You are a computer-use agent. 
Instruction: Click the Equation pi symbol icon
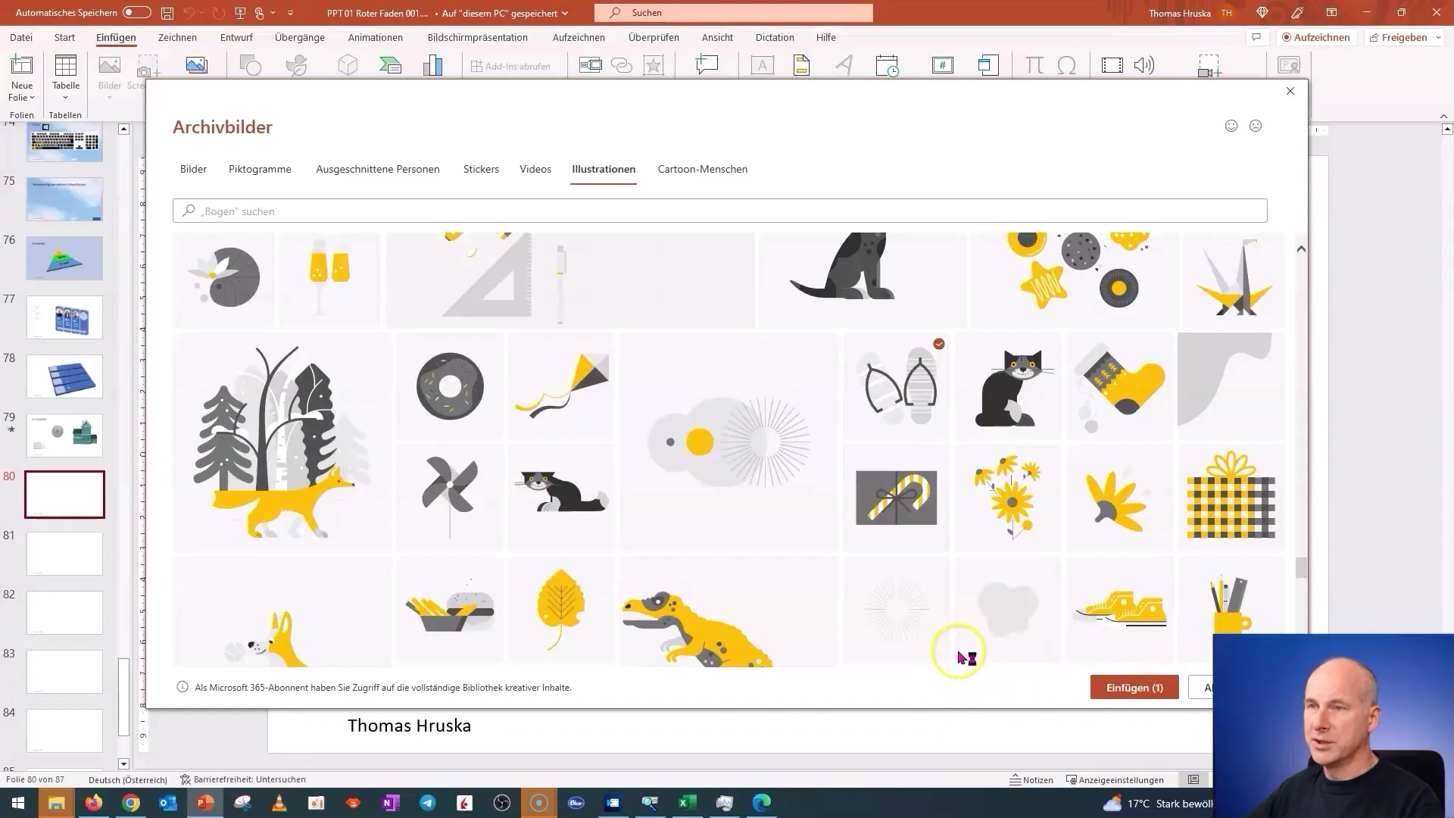(1034, 66)
